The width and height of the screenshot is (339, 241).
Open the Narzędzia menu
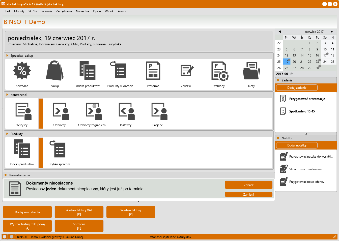[x=82, y=11]
